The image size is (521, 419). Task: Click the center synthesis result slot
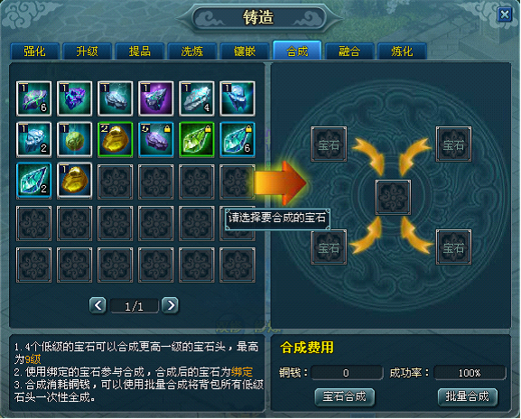[x=393, y=197]
